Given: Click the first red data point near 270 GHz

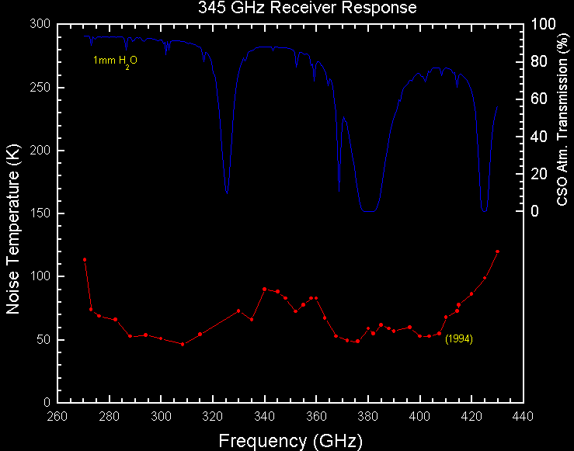Looking at the screenshot, I should (85, 259).
